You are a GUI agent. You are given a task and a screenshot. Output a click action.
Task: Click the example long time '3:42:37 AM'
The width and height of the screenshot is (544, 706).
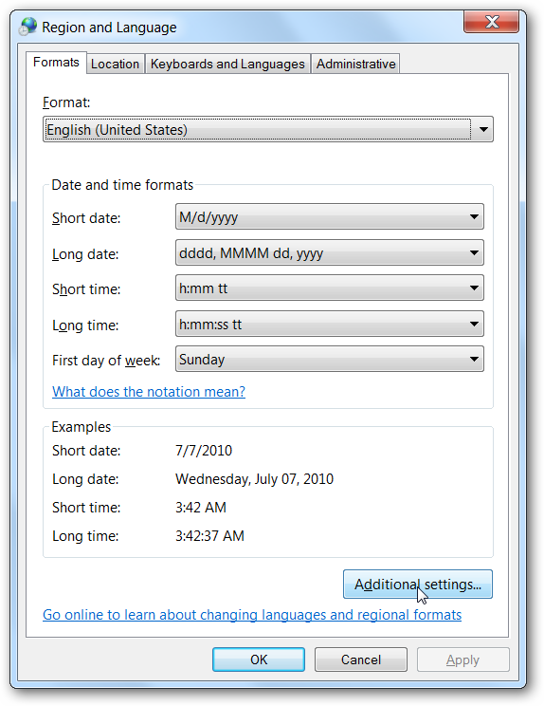[x=210, y=536]
